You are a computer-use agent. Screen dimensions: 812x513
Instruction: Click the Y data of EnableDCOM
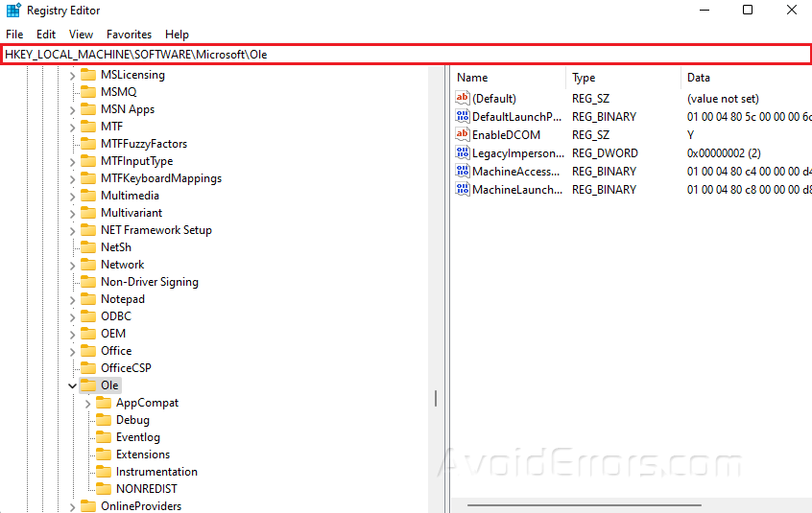tap(690, 135)
